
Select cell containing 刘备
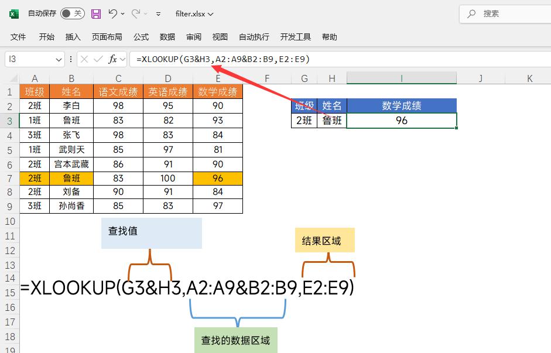71,192
